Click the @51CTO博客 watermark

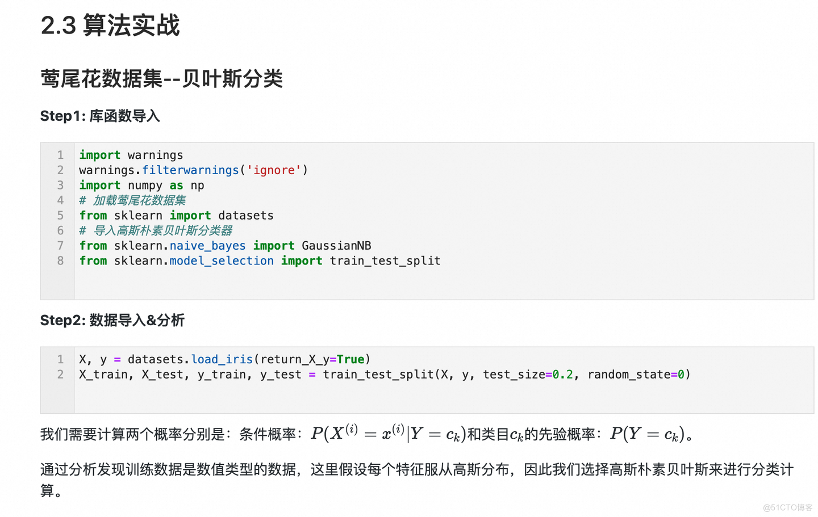click(x=788, y=507)
